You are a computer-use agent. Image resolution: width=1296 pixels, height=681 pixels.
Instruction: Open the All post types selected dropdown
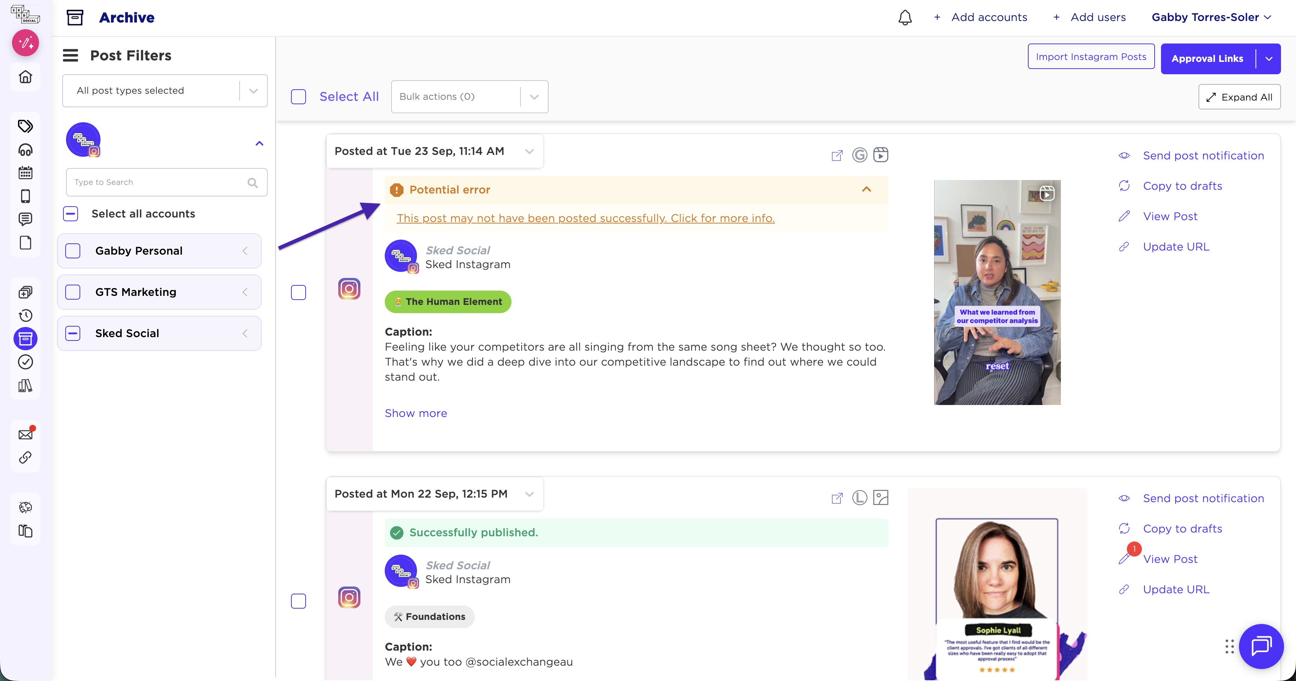(x=165, y=90)
